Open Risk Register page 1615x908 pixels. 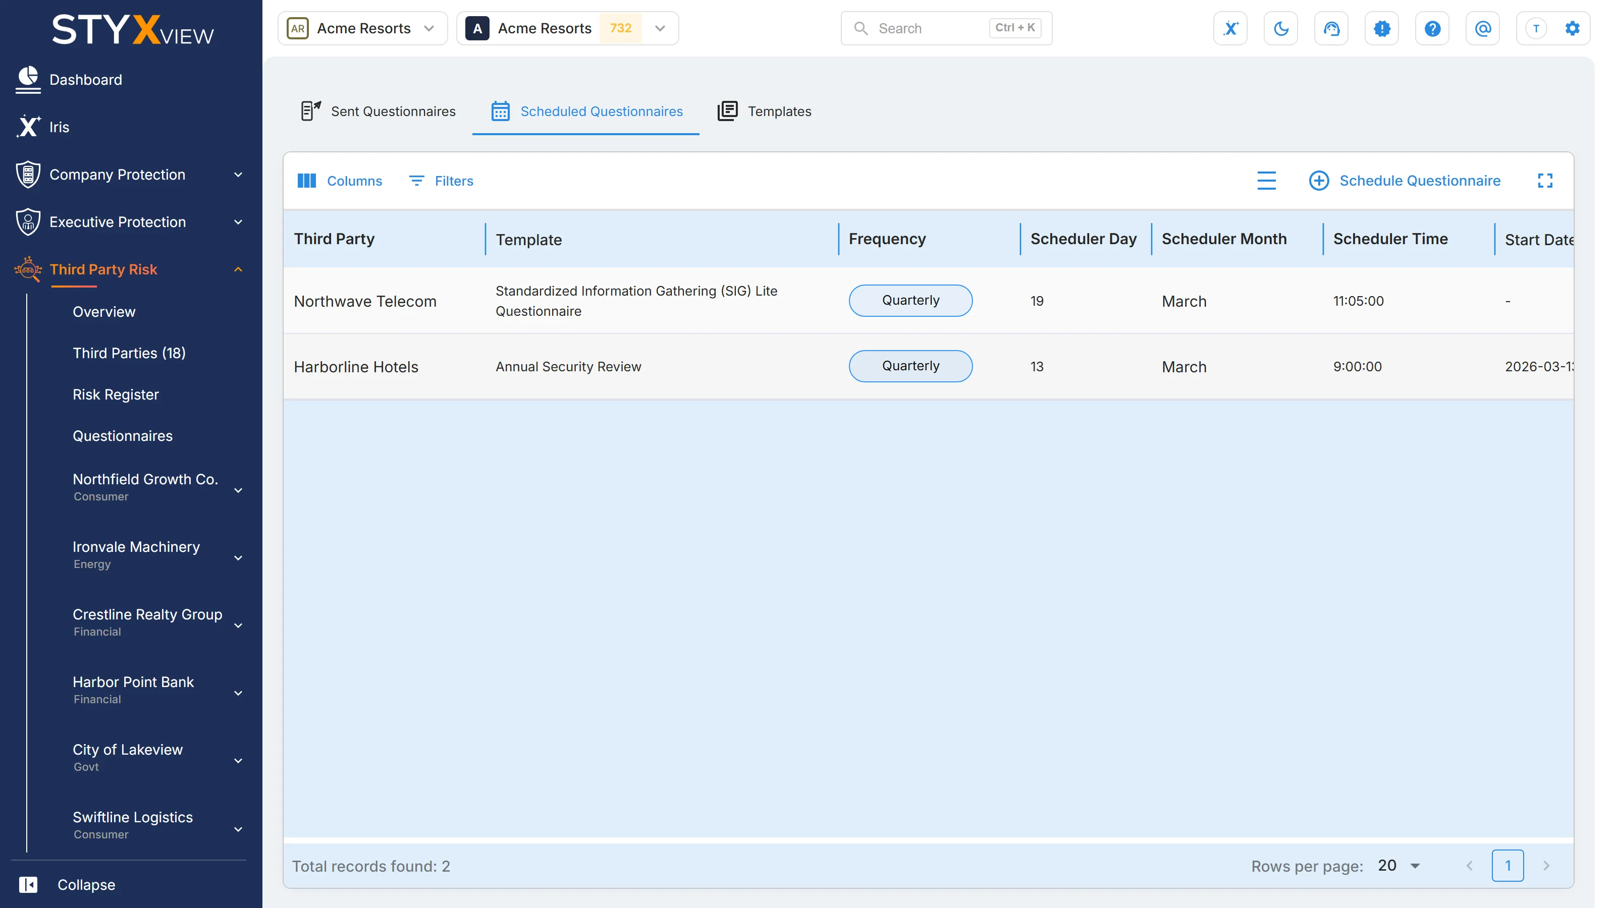click(116, 394)
